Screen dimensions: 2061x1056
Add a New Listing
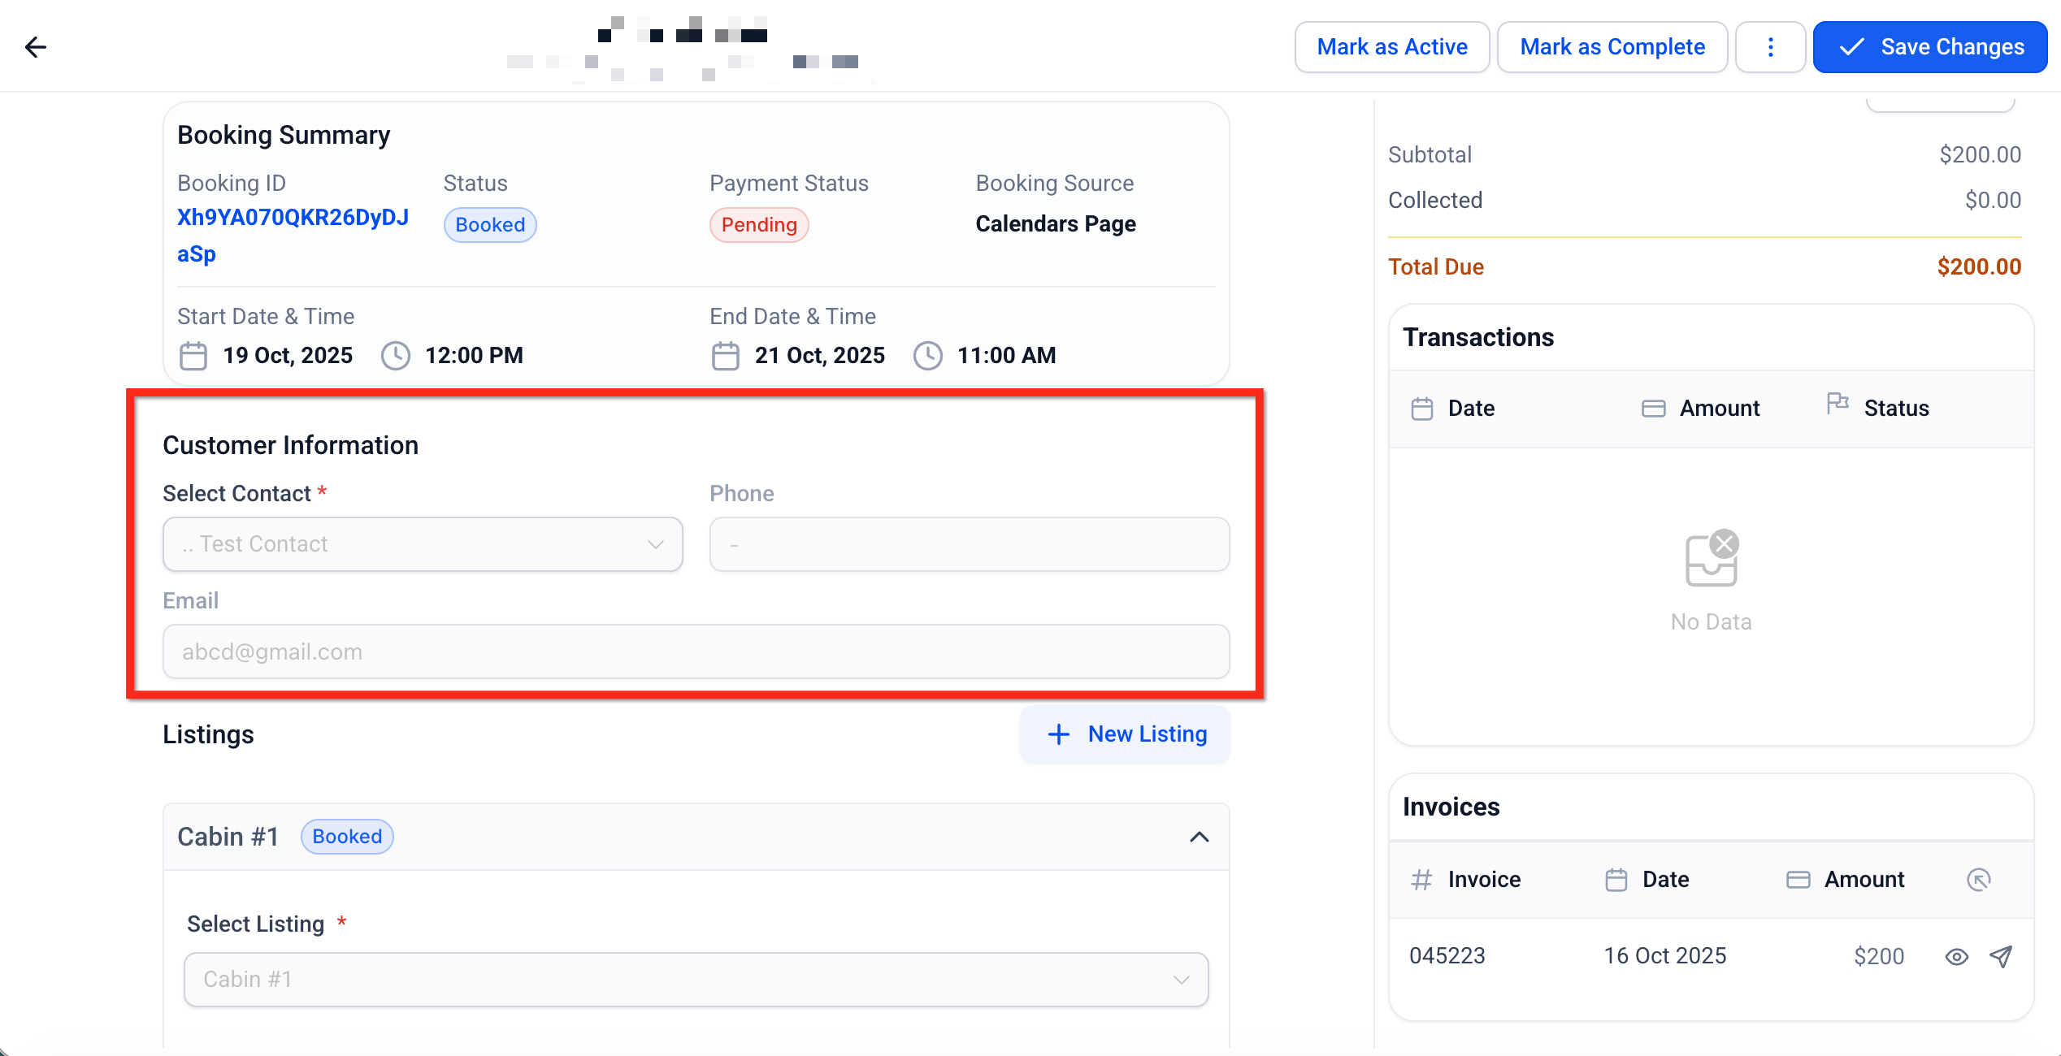coord(1126,734)
